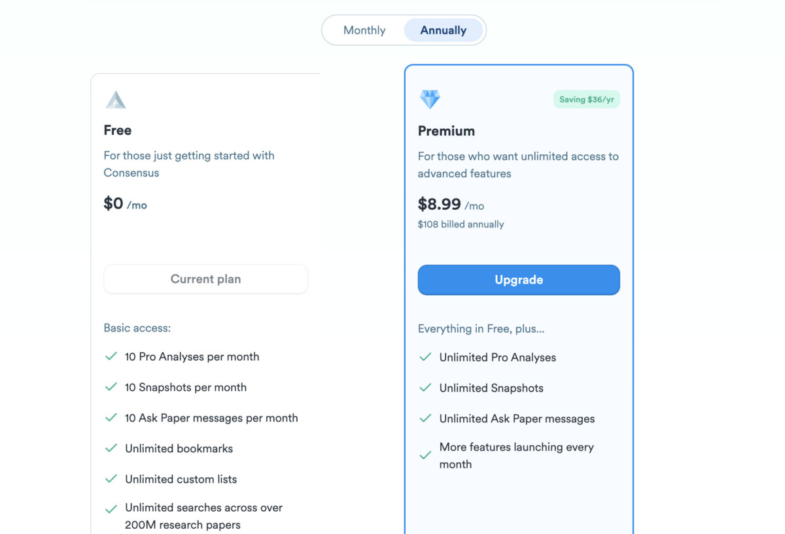Click checkmark beside 10 Pro Analyses per month
This screenshot has height=534, width=785.
pyautogui.click(x=111, y=356)
